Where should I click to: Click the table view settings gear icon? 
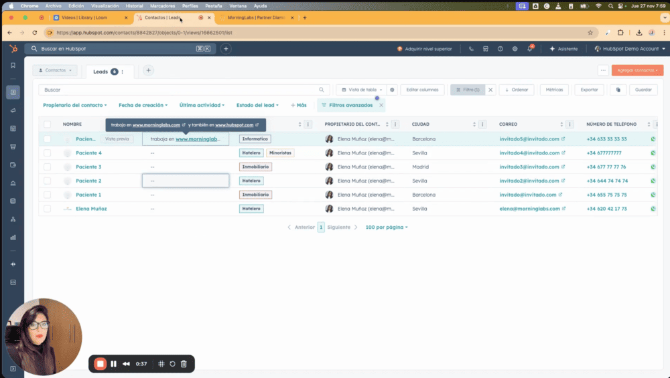pos(392,90)
